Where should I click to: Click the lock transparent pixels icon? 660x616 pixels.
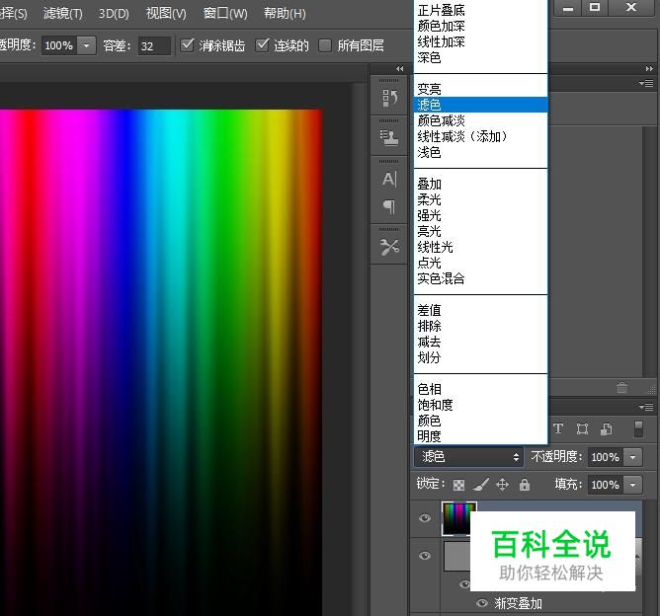pyautogui.click(x=458, y=485)
